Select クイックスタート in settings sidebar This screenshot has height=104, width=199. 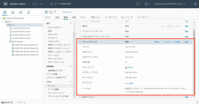click(x=55, y=27)
